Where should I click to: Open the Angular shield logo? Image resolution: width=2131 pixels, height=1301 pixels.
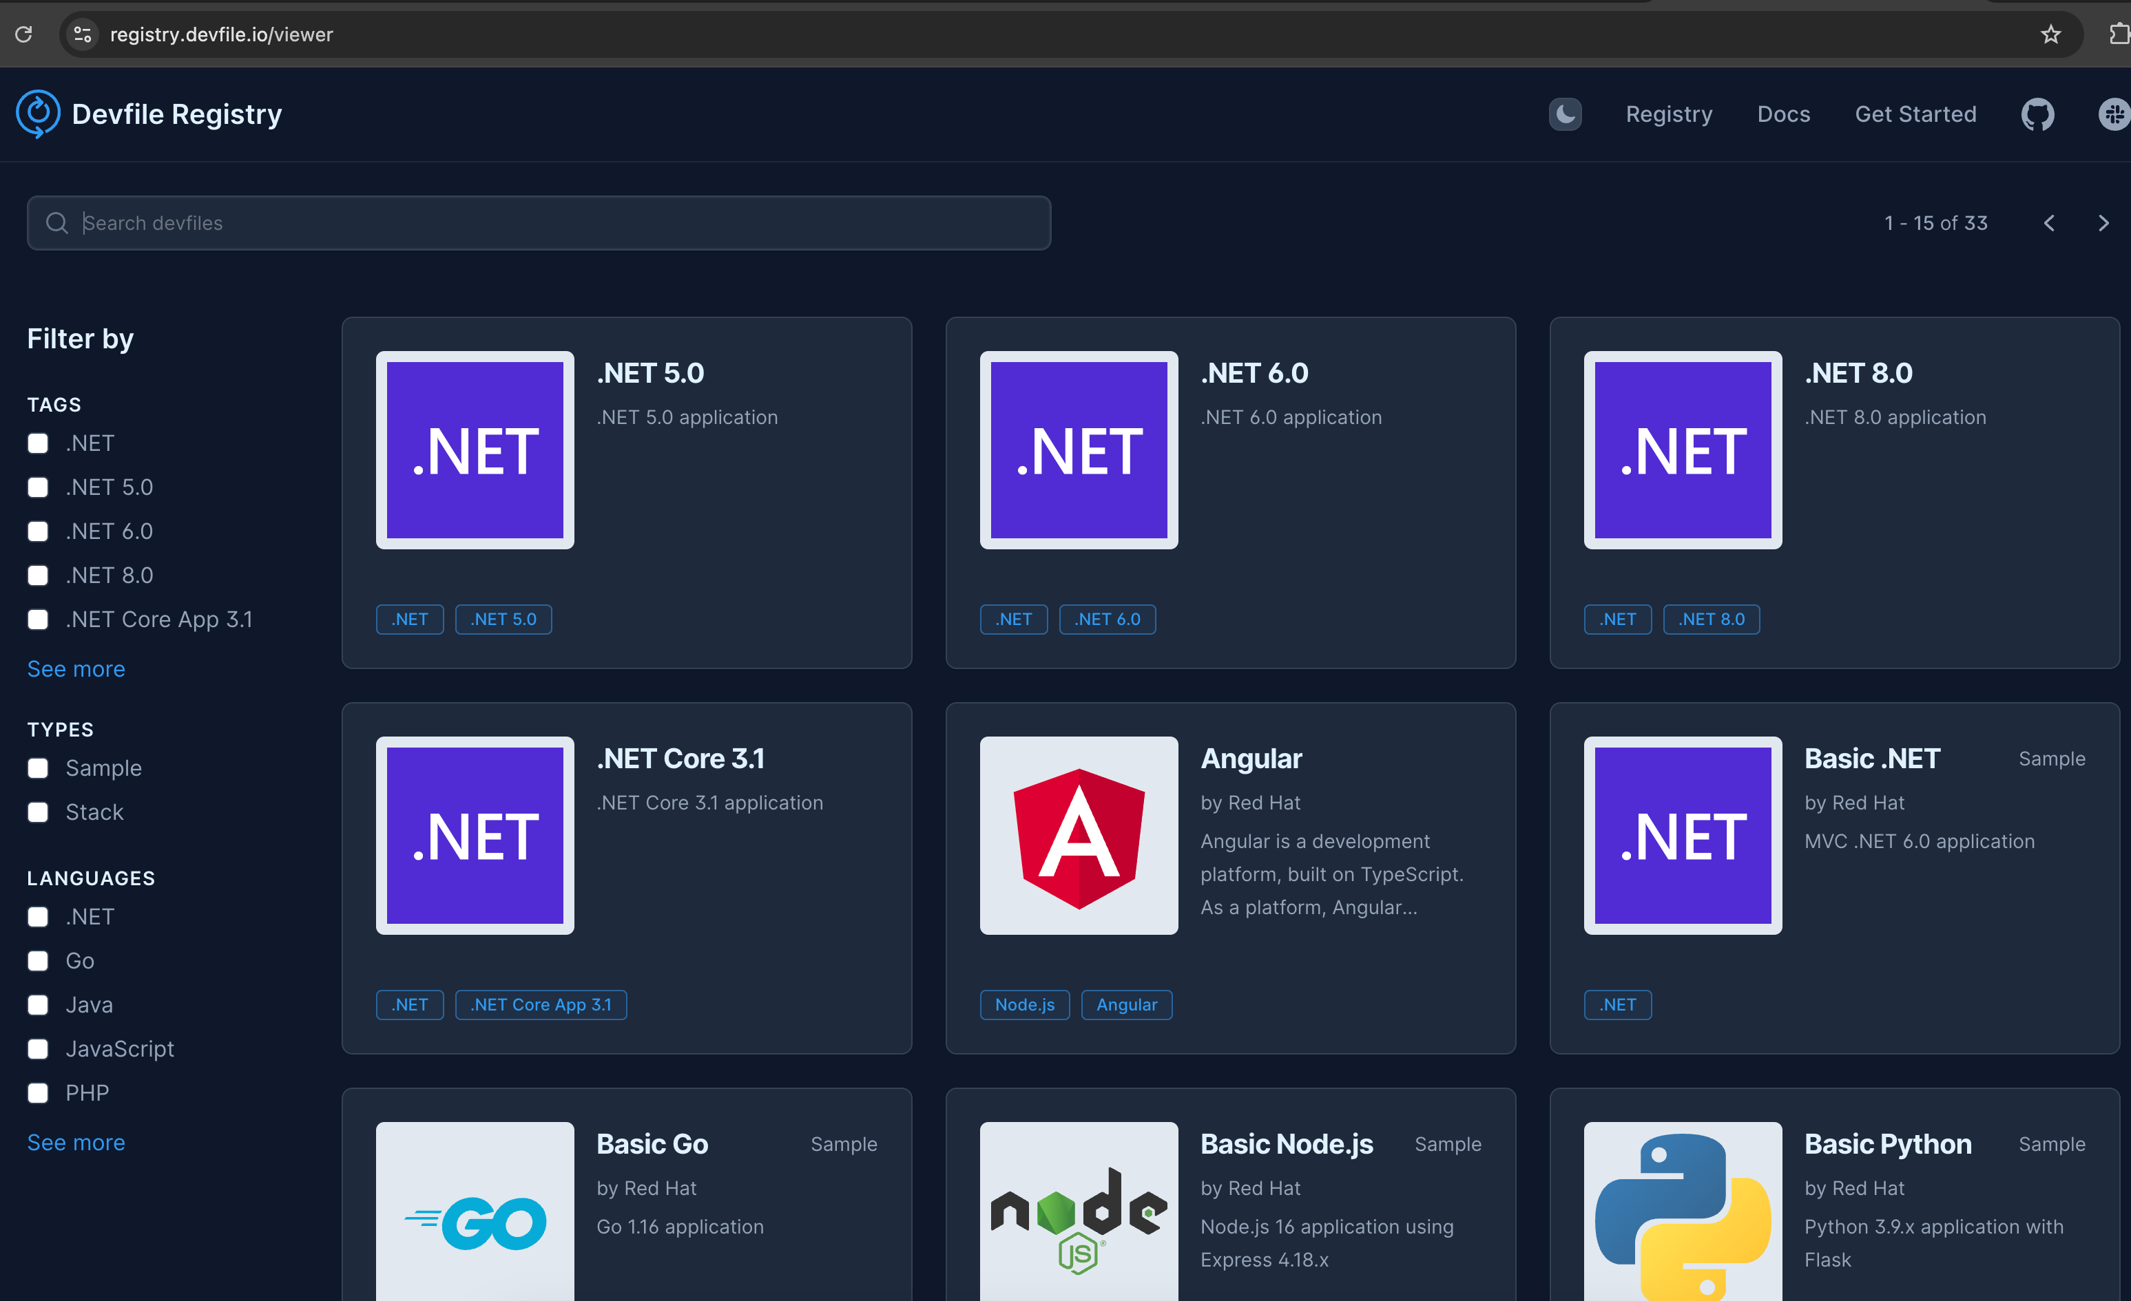tap(1079, 835)
